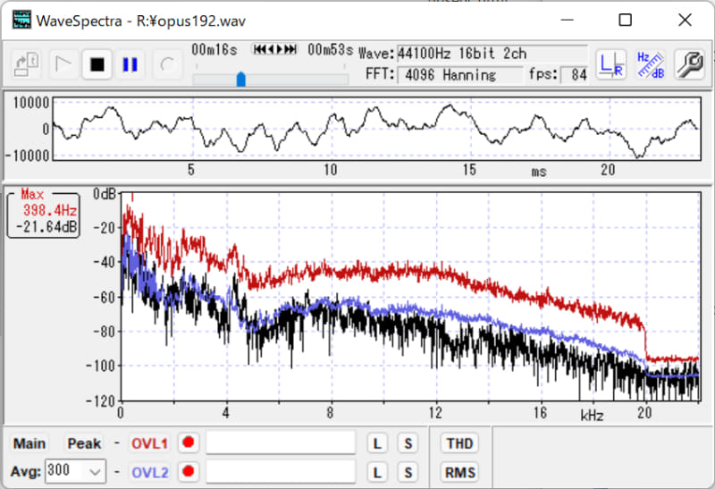This screenshot has height=489, width=715.
Task: Click the Wave format field 44100Hz 16bit 2ch
Action: (492, 54)
